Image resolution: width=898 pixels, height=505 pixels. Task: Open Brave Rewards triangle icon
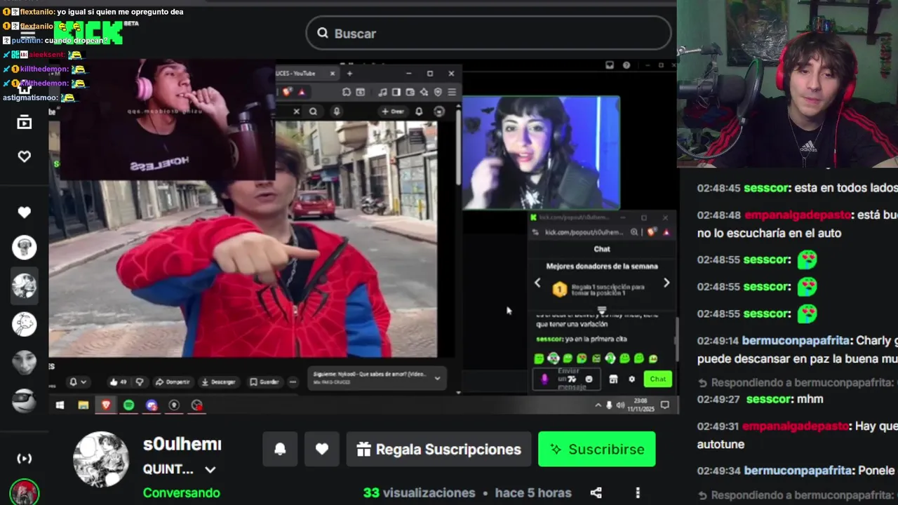302,92
